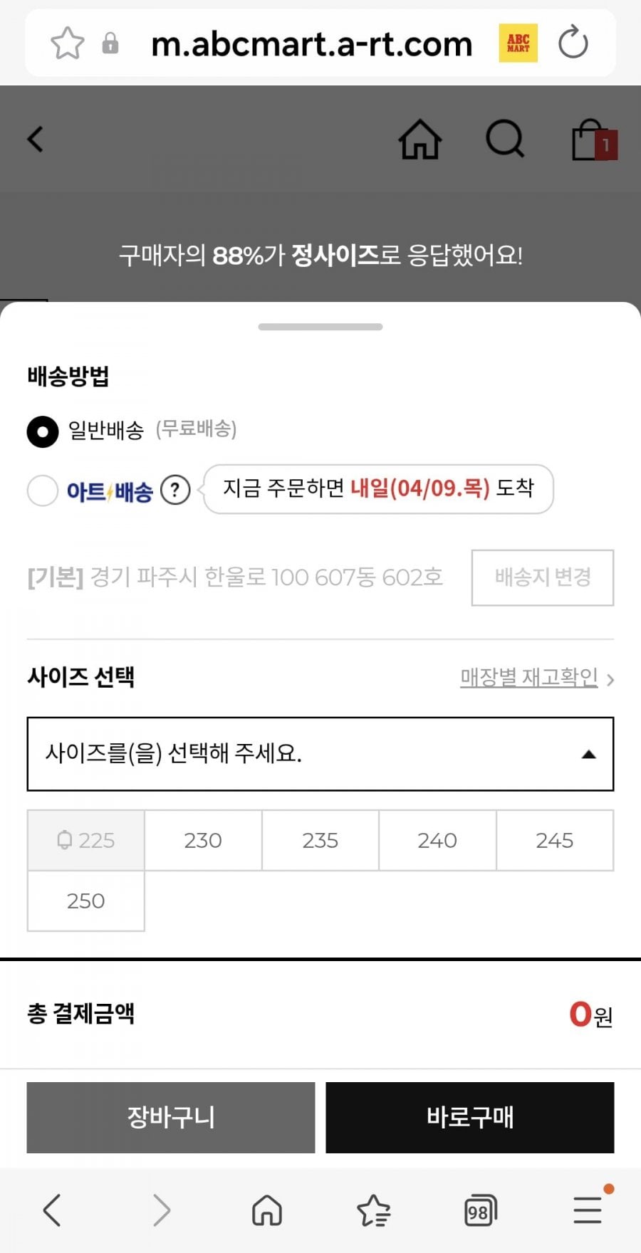The height and width of the screenshot is (1253, 641).
Task: Tap the 장바구니 add-to-cart button
Action: pos(171,1117)
